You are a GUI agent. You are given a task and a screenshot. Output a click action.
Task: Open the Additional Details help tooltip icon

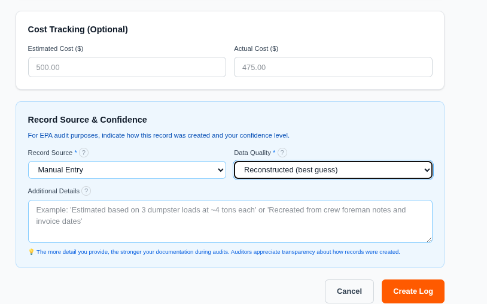pos(86,191)
